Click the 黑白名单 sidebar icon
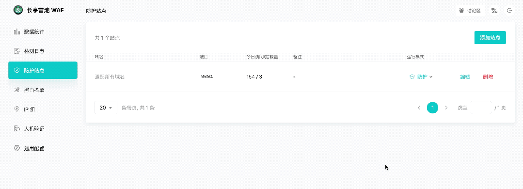 tap(17, 90)
